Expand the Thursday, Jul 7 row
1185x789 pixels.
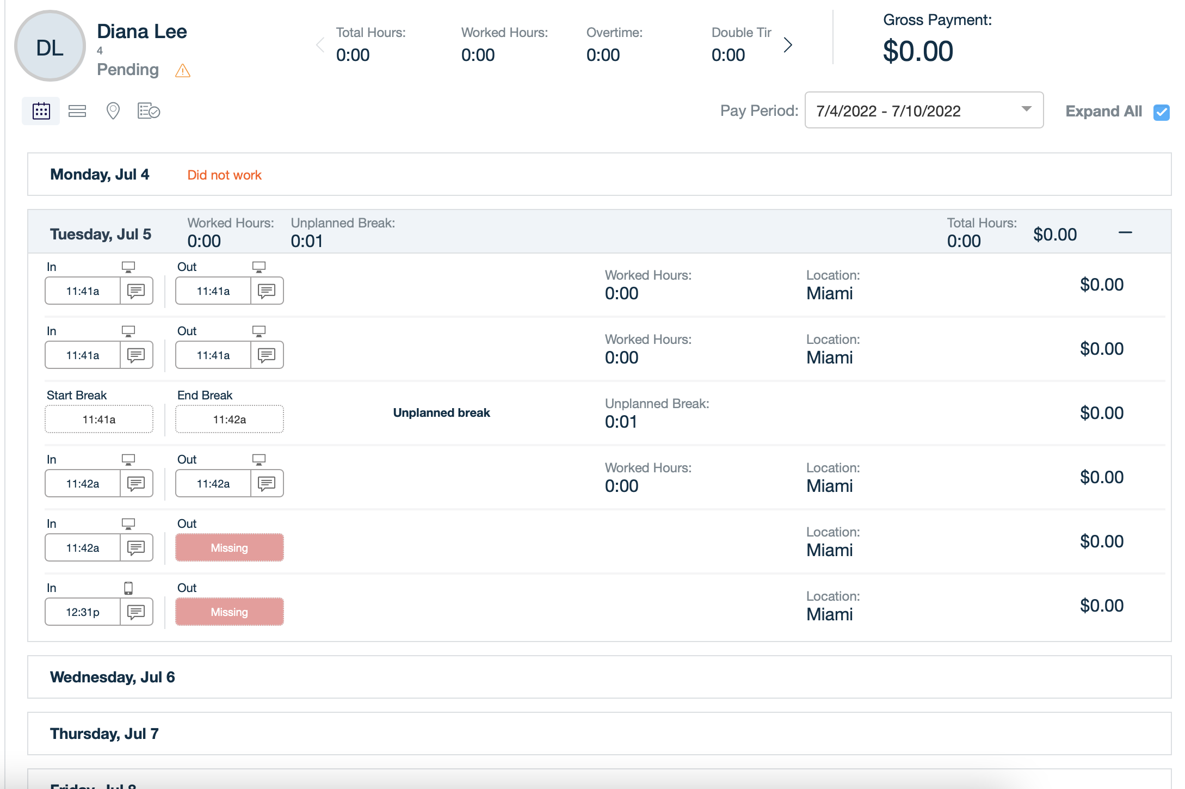pos(103,733)
